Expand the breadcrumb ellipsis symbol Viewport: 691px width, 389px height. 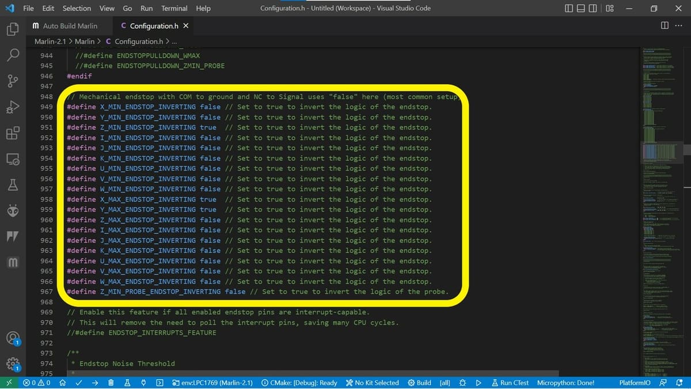point(174,41)
